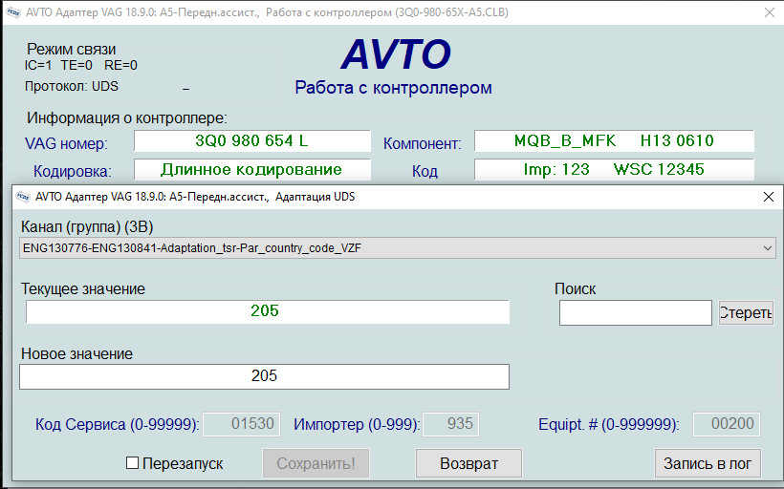Click the VAG номер label
Screen dimensions: 784x489
pyautogui.click(x=67, y=144)
